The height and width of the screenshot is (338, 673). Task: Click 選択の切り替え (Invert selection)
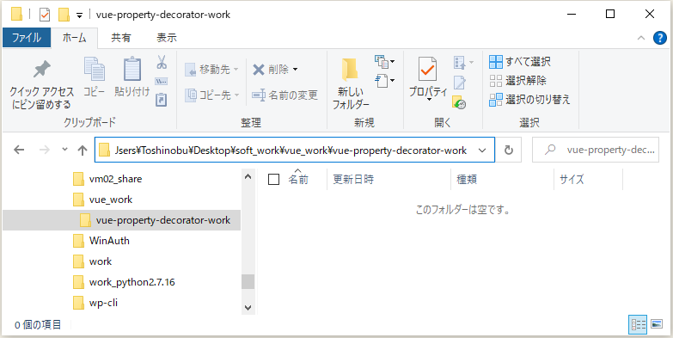coord(530,100)
